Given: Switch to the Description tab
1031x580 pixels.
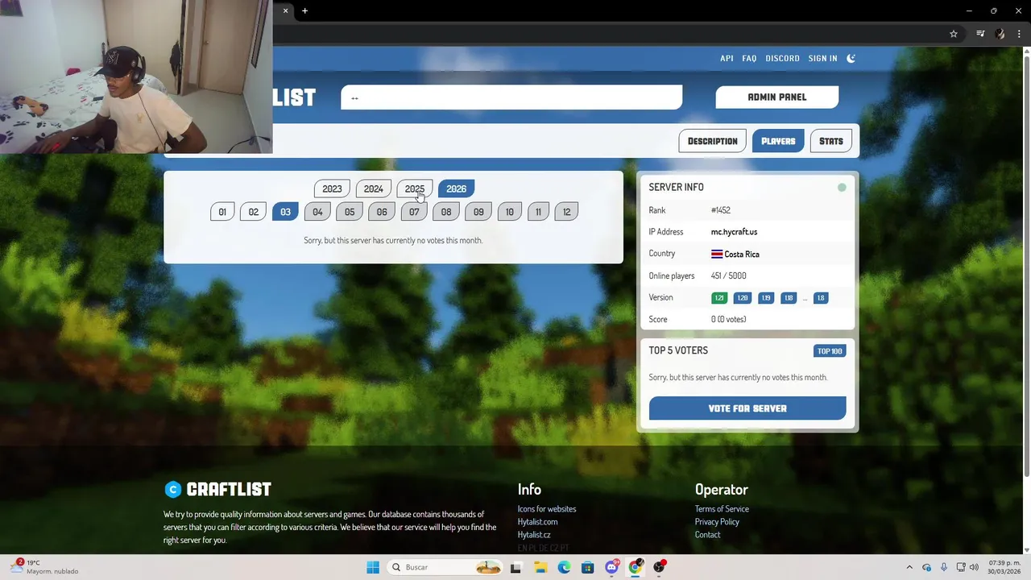Looking at the screenshot, I should click(712, 141).
